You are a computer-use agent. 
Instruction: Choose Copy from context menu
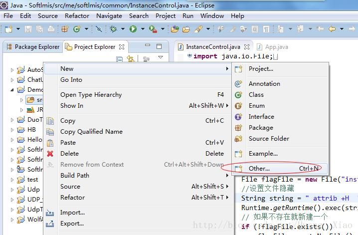(x=138, y=121)
